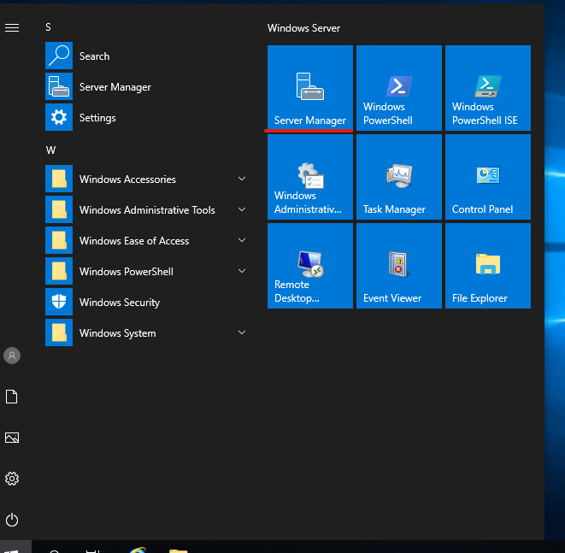Expand the Windows PowerShell folder chevron

pos(242,271)
